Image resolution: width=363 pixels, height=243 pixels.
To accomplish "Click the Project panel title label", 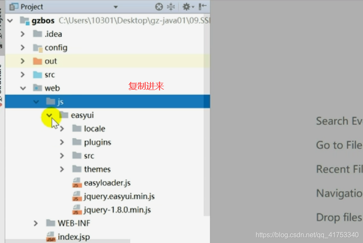I will [32, 7].
